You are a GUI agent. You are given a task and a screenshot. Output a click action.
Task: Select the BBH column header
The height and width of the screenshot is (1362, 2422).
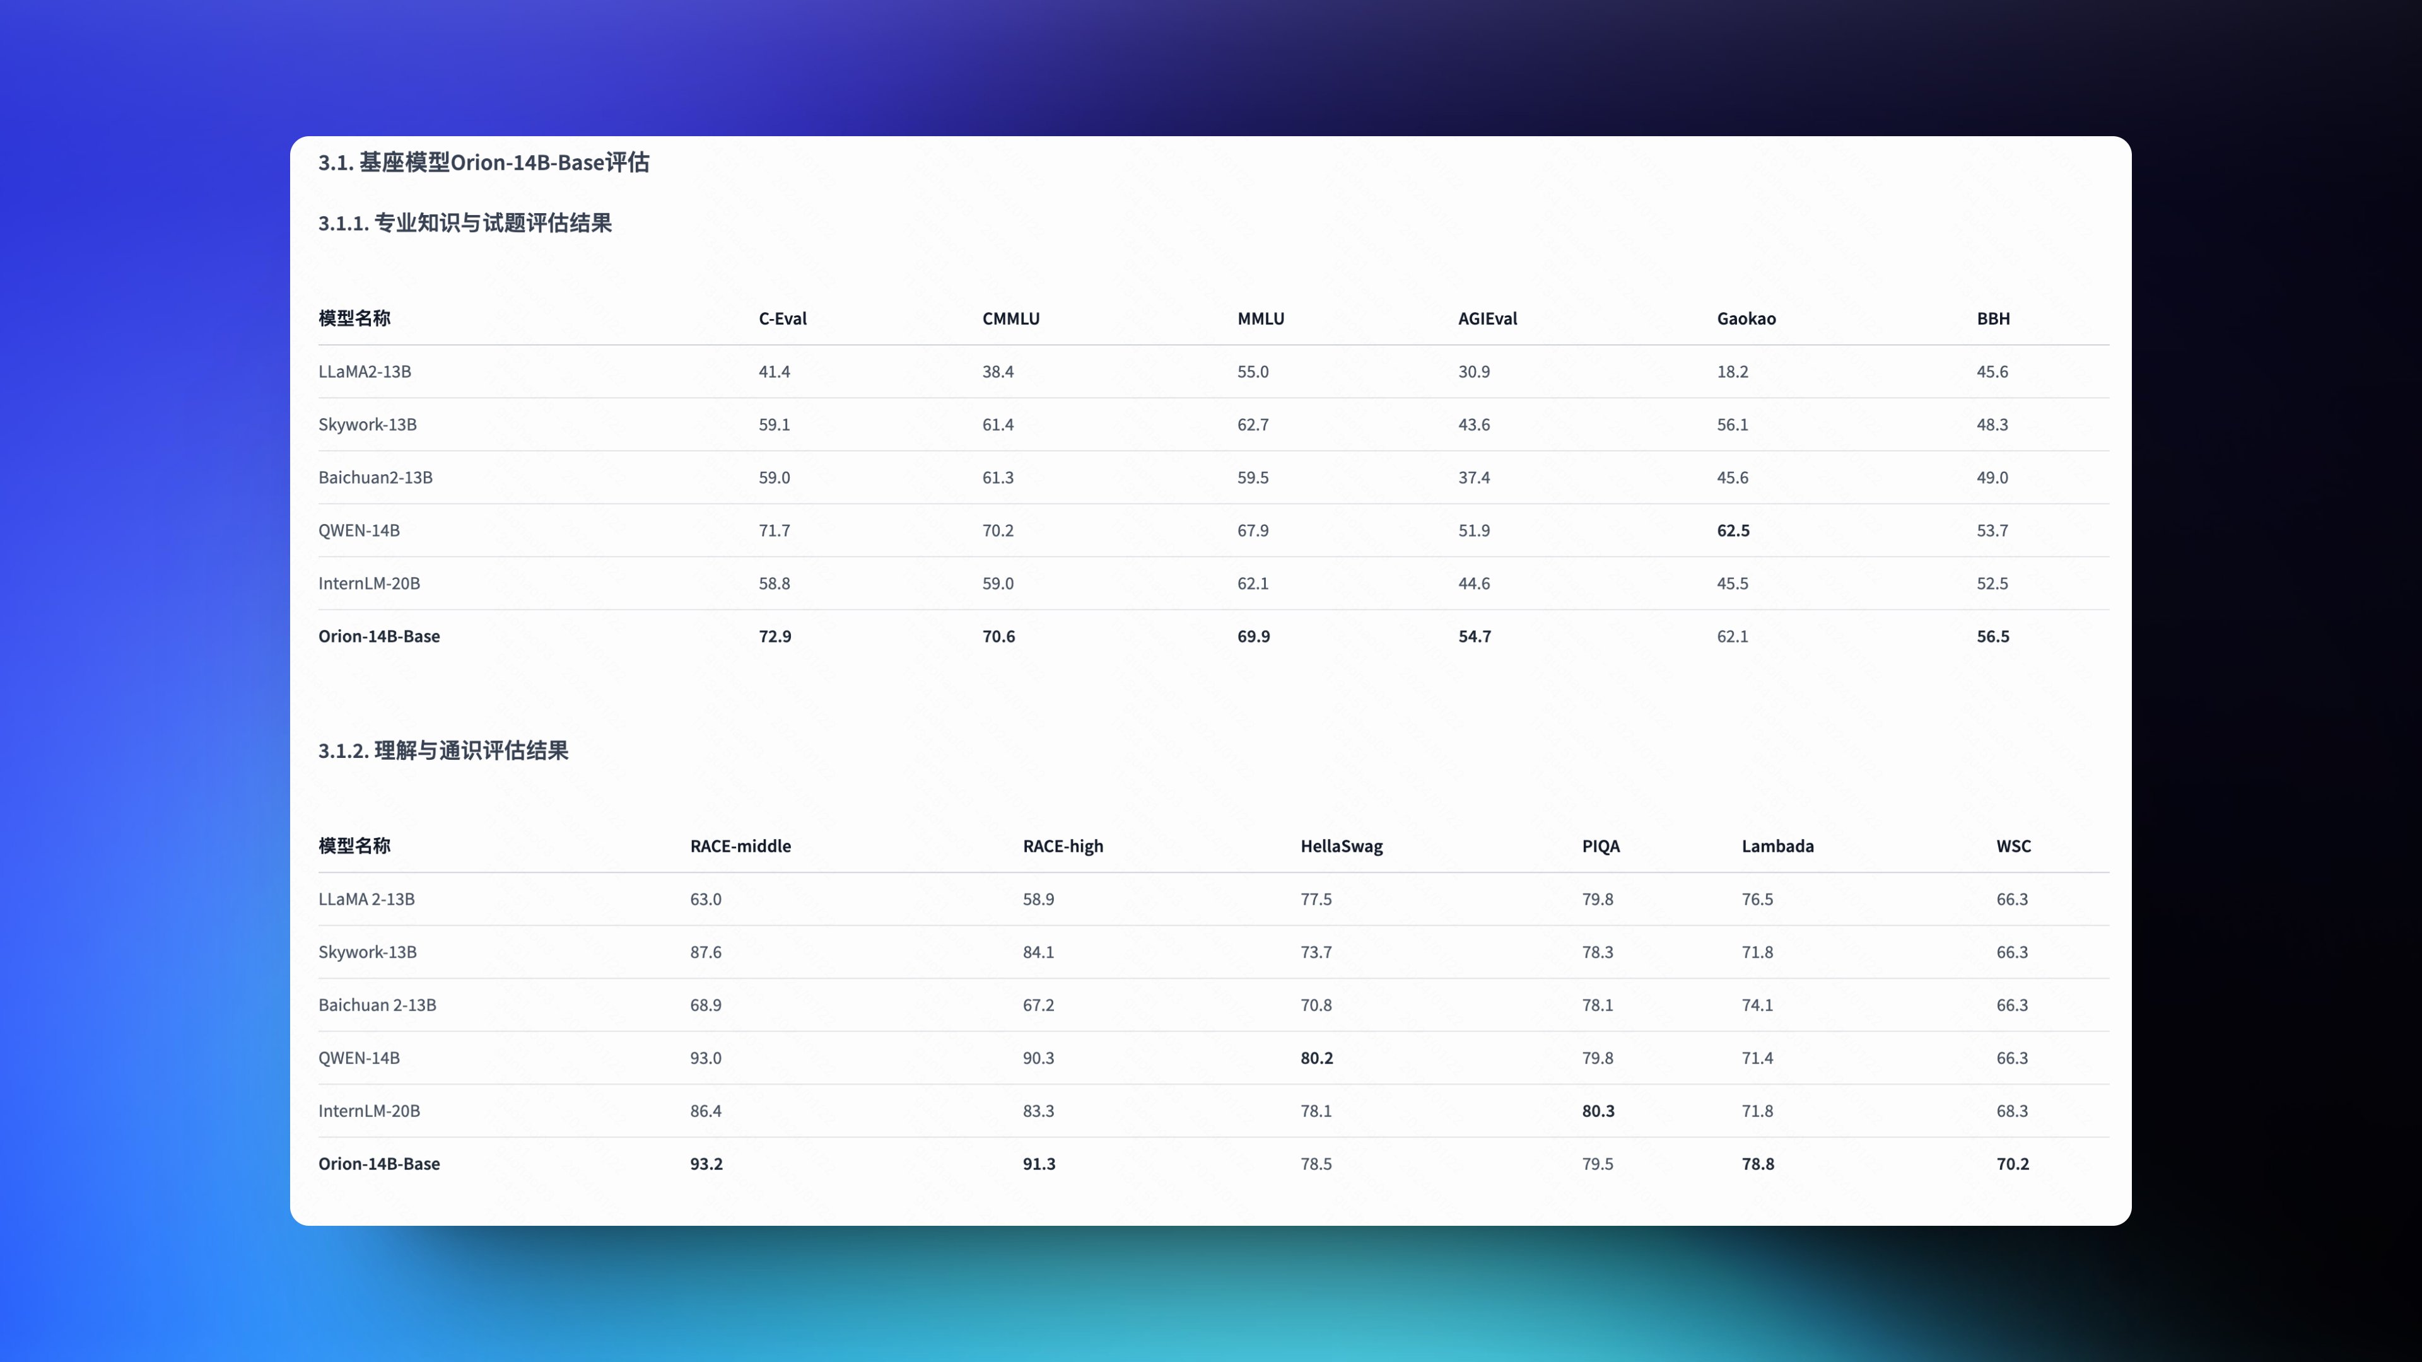pyautogui.click(x=1993, y=318)
